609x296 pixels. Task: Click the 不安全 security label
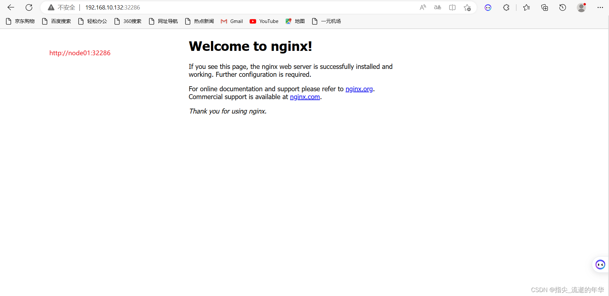point(66,7)
